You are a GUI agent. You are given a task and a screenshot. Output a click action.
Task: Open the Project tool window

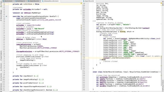coord(1,4)
